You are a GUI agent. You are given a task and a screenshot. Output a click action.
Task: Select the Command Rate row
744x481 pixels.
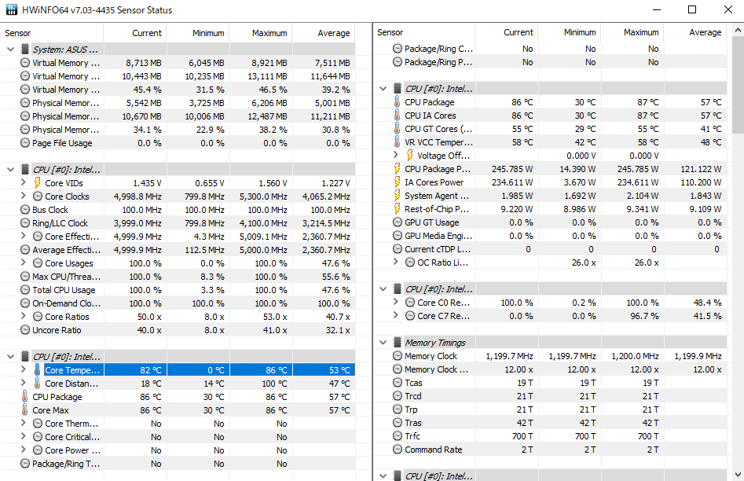point(551,450)
